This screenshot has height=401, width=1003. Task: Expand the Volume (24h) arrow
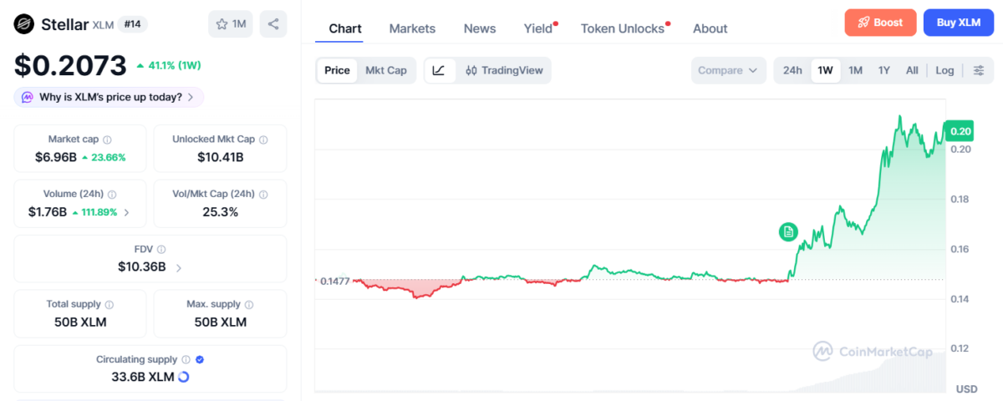coord(127,212)
